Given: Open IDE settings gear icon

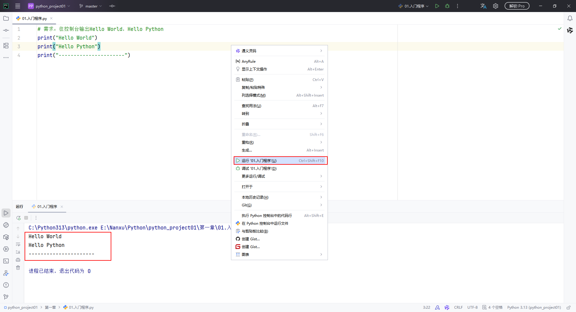Looking at the screenshot, I should [x=496, y=6].
